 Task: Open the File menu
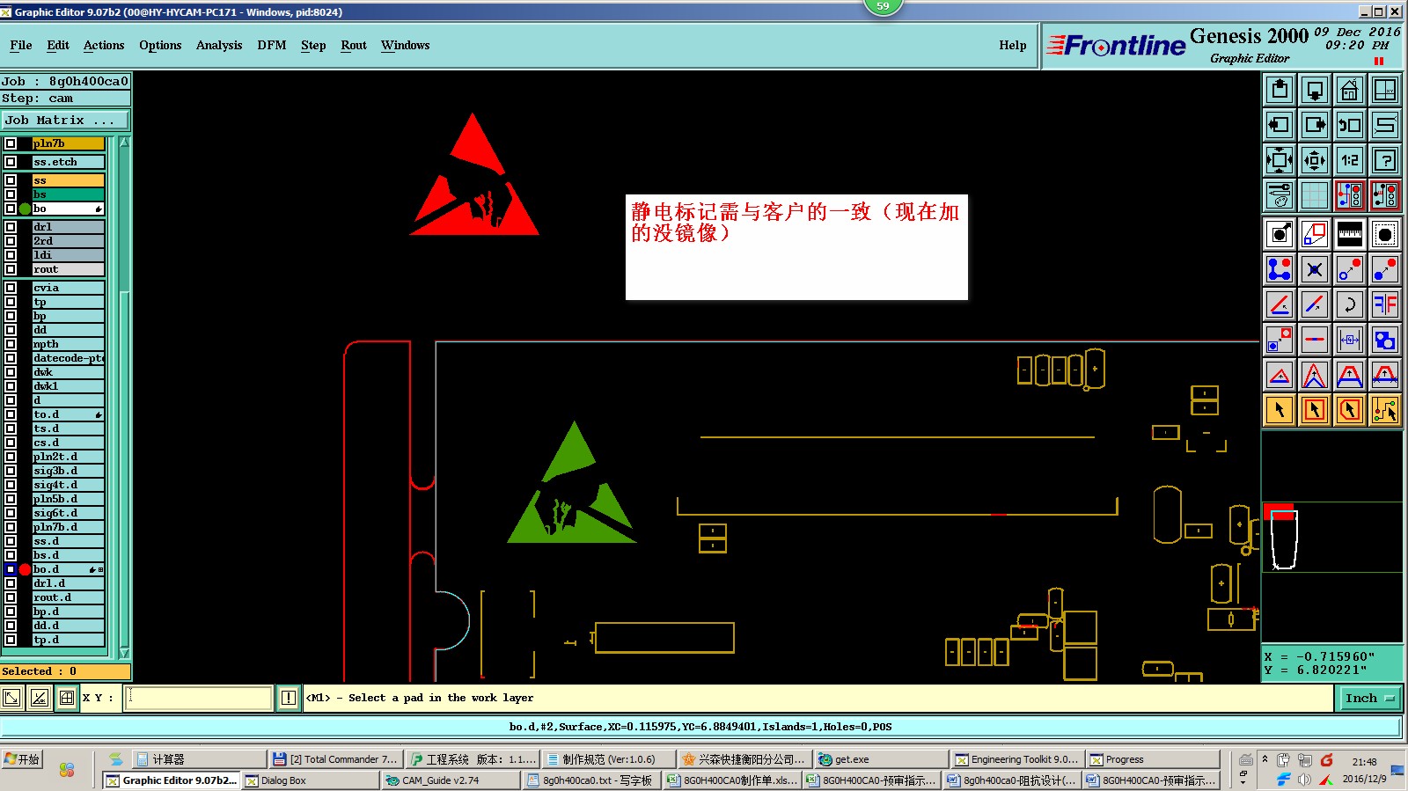coord(21,45)
